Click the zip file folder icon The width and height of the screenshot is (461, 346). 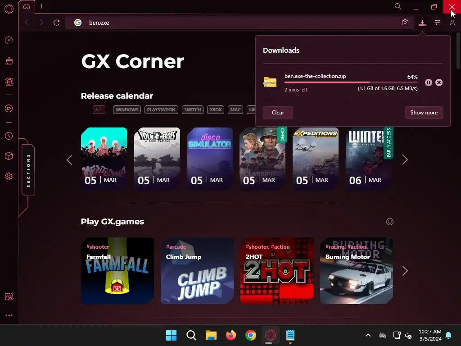pyautogui.click(x=270, y=82)
